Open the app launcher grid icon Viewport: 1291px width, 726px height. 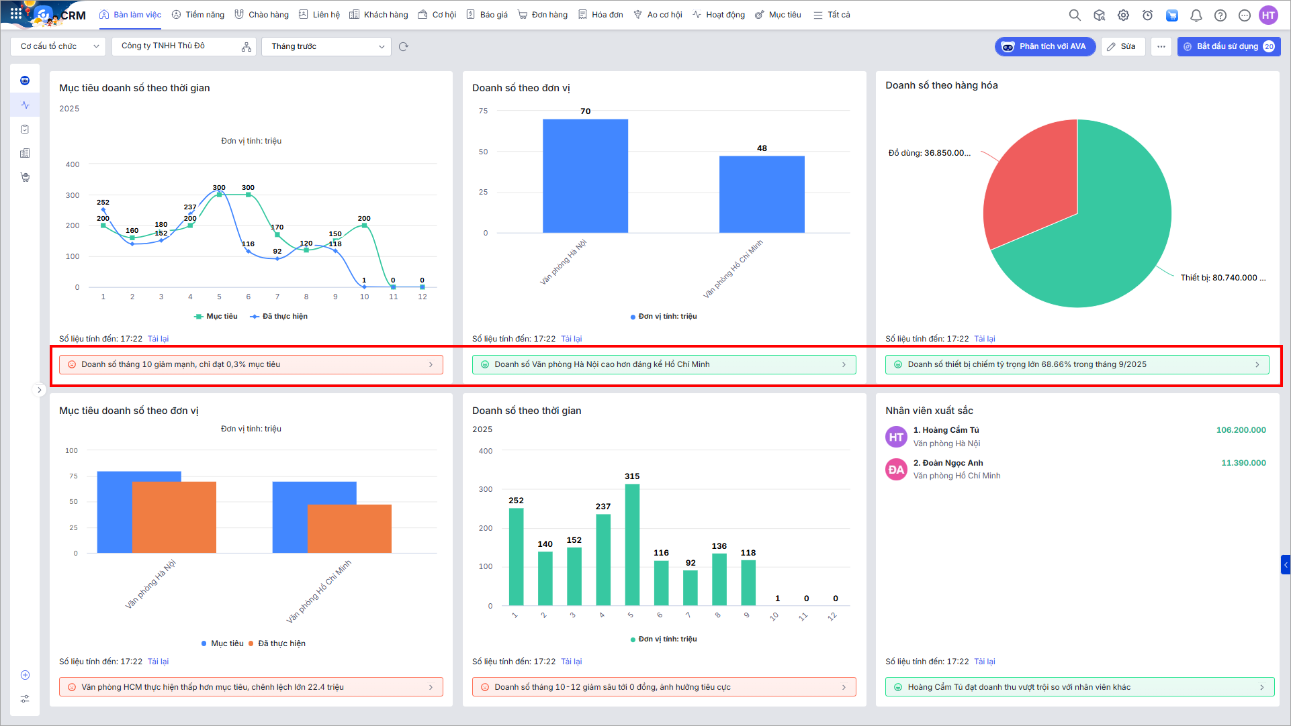(x=16, y=13)
